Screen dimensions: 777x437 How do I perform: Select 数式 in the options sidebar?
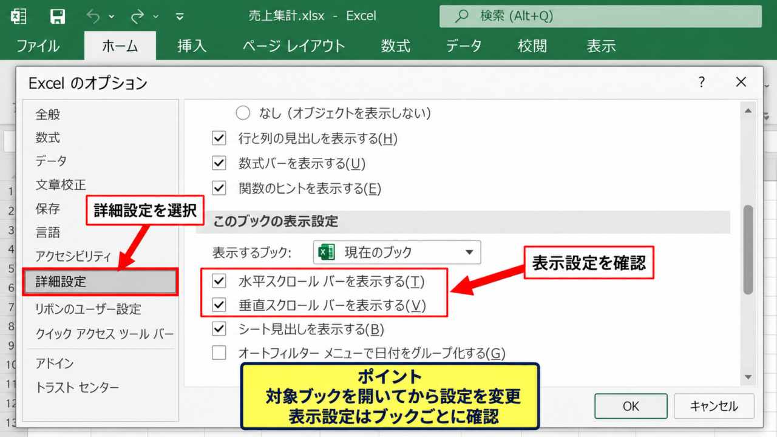click(101, 138)
